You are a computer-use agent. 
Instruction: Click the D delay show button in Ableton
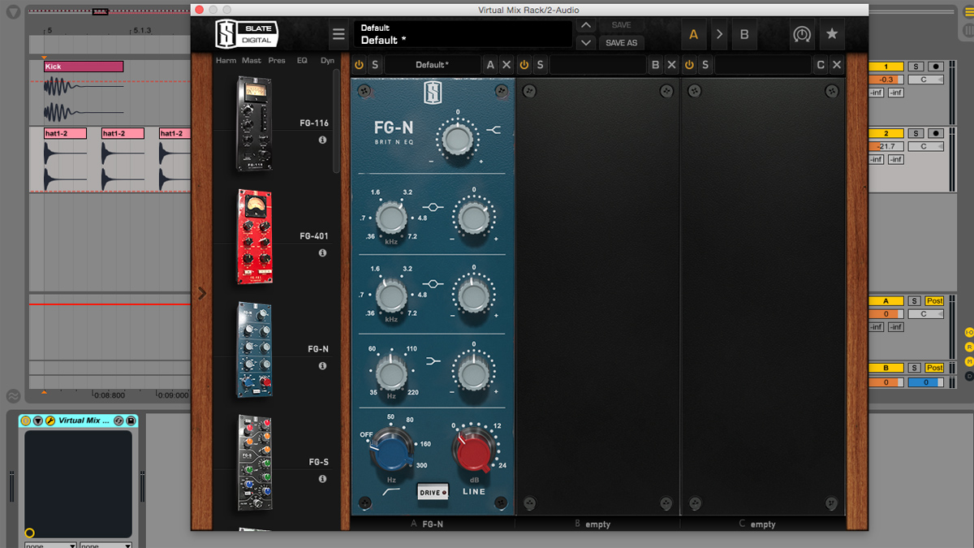(969, 376)
